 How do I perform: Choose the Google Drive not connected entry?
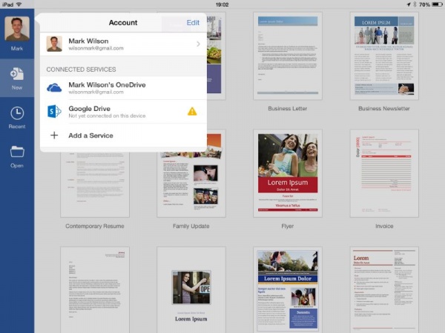click(x=119, y=112)
